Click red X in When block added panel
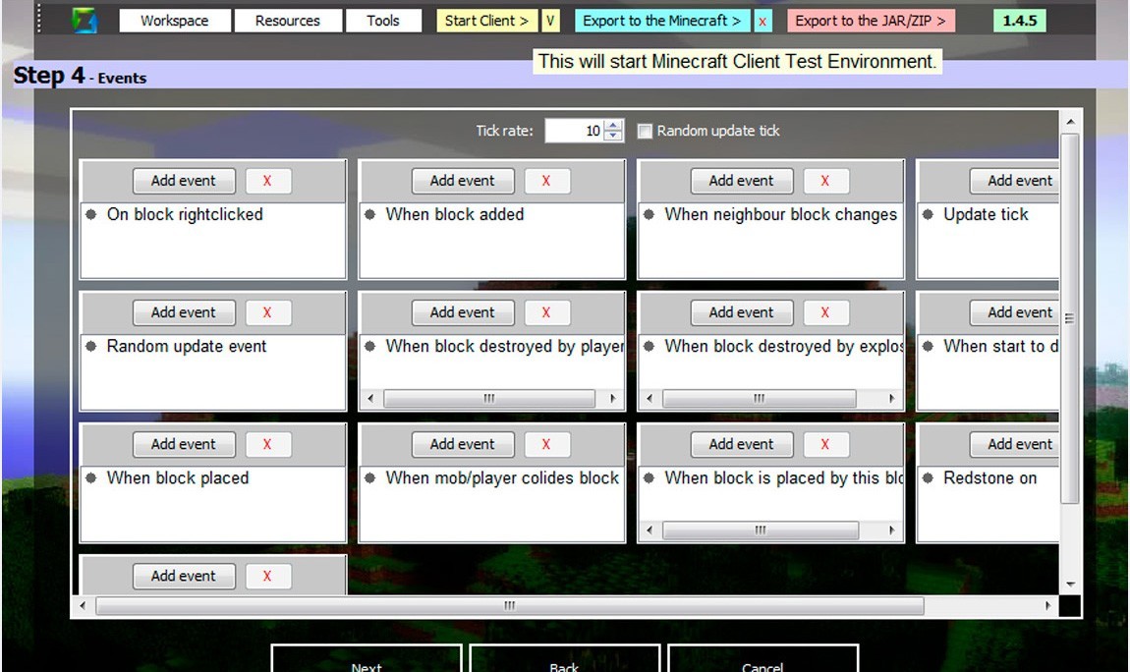This screenshot has height=672, width=1130. coord(546,181)
